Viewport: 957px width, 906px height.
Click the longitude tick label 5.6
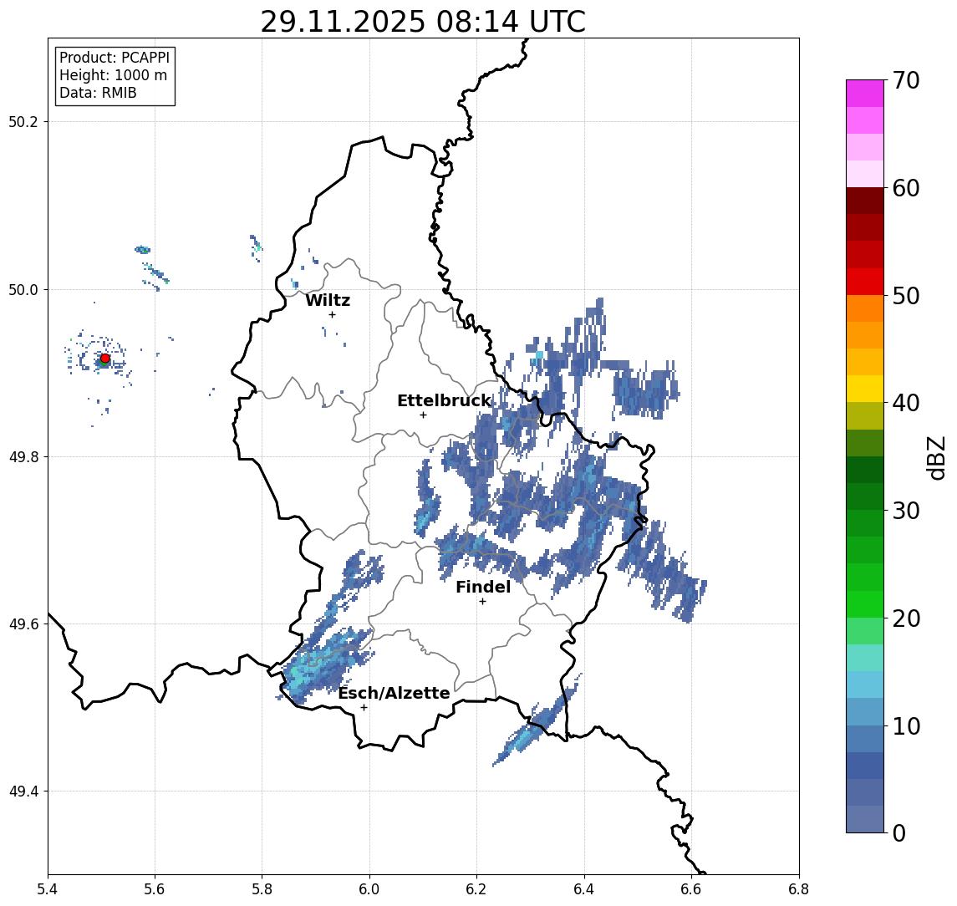click(x=155, y=889)
